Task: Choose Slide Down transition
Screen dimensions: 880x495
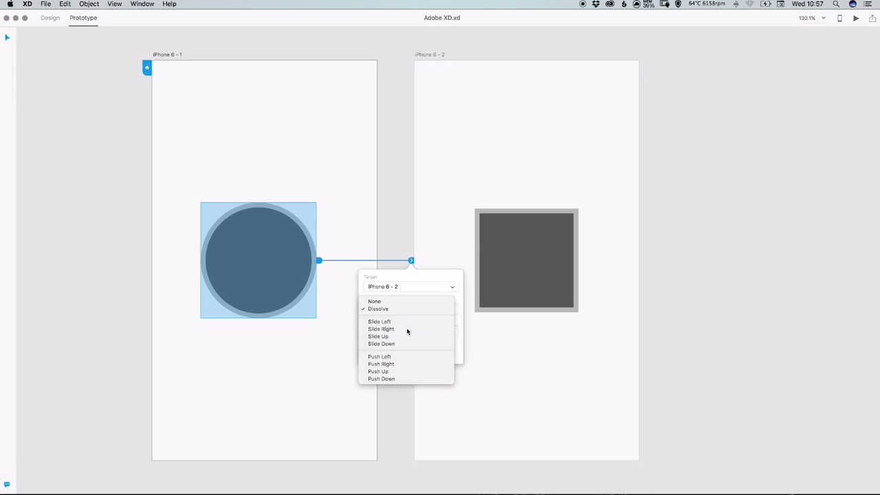Action: [x=406, y=344]
